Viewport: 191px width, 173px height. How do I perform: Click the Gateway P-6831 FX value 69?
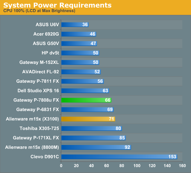click(x=110, y=109)
